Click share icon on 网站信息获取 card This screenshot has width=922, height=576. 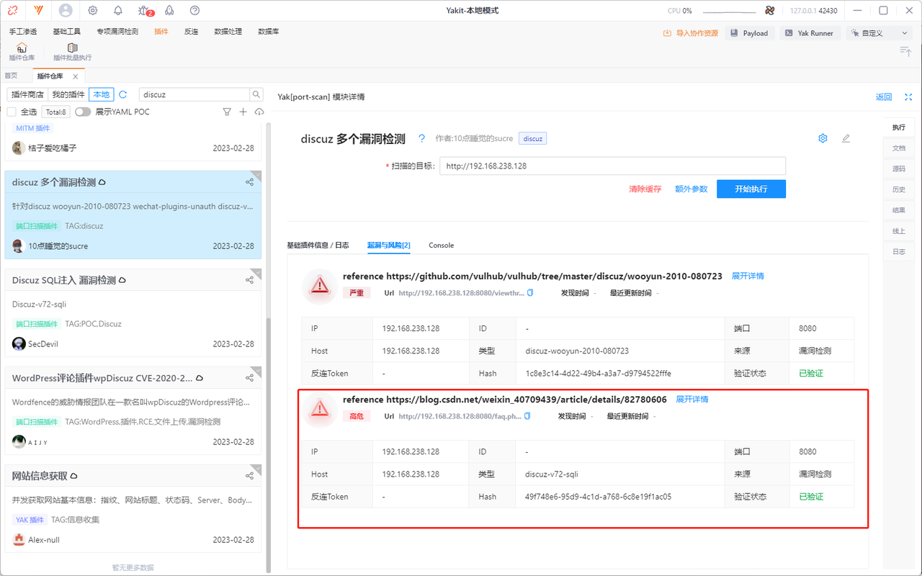point(249,476)
